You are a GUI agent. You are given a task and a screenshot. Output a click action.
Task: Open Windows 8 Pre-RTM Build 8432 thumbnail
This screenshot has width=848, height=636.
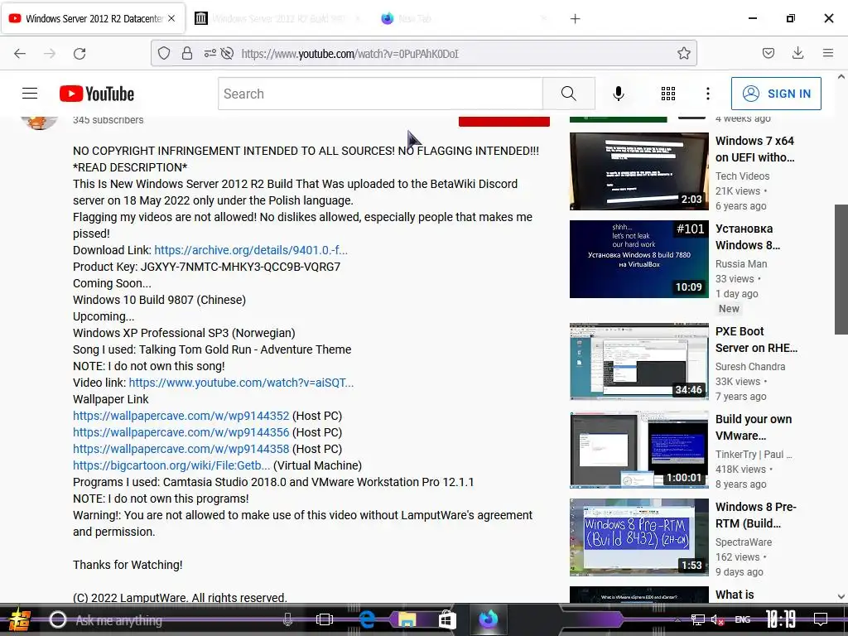pos(638,537)
